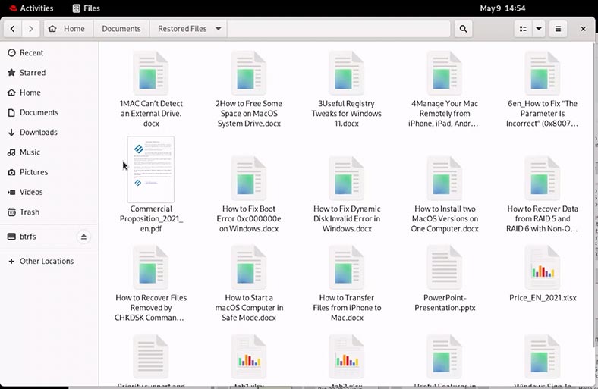Open Commercial Proposition_2021_en.pdf thumbnail
Image resolution: width=598 pixels, height=389 pixels.
[150, 169]
